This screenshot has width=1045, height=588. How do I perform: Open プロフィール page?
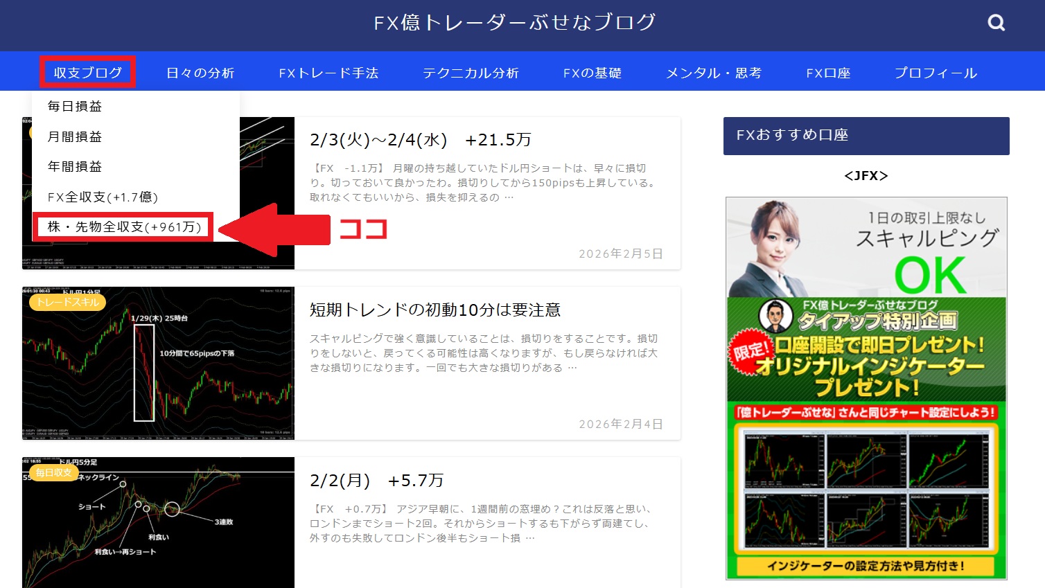click(x=936, y=73)
